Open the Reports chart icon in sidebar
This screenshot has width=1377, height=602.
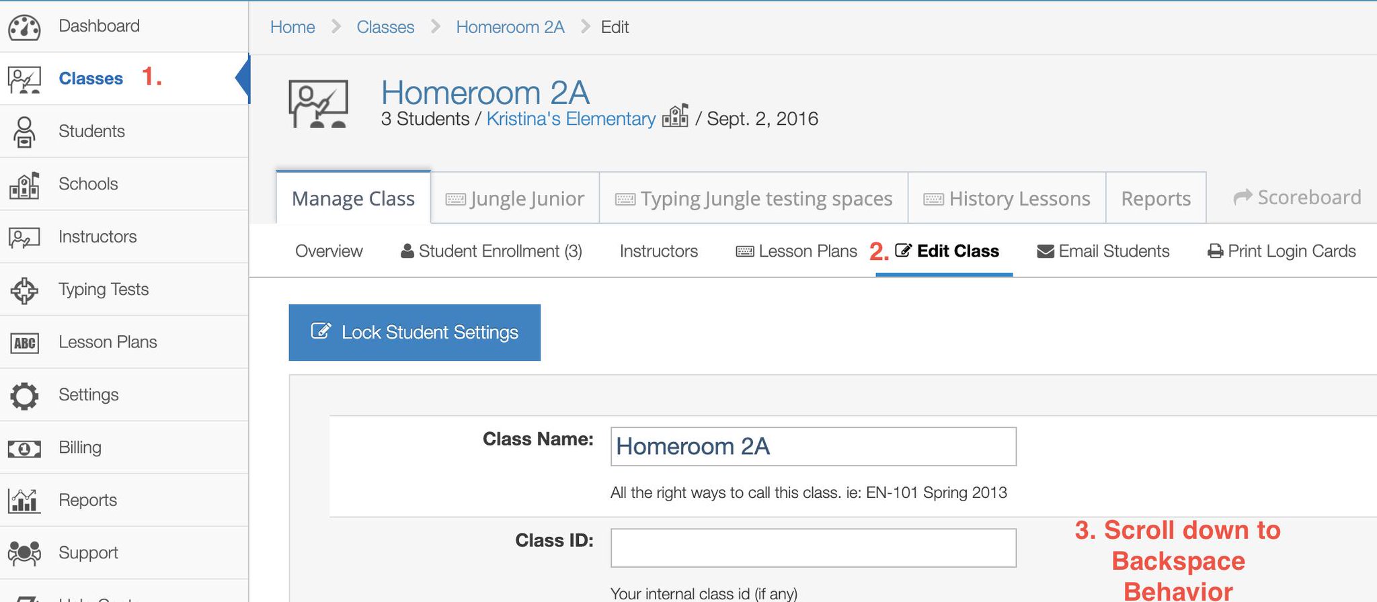tap(24, 501)
